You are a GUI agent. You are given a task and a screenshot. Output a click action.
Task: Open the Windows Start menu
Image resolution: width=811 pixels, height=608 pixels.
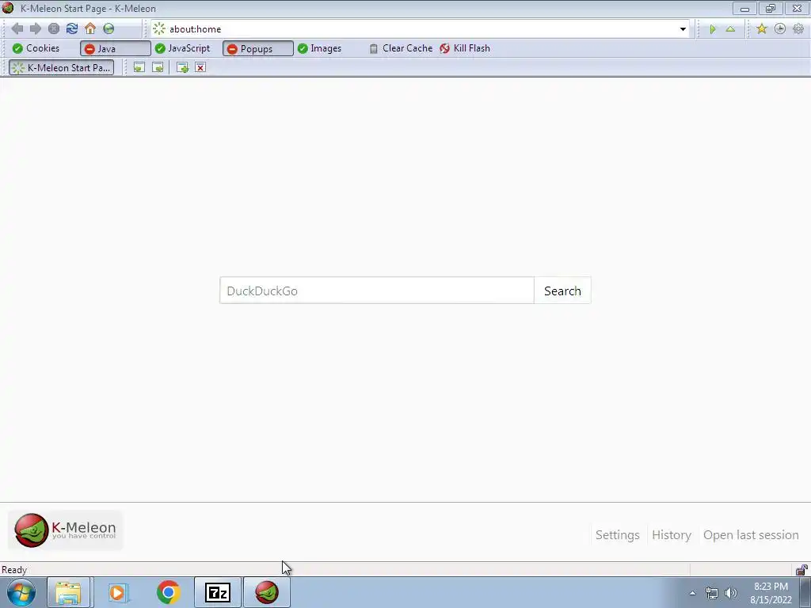coord(21,592)
